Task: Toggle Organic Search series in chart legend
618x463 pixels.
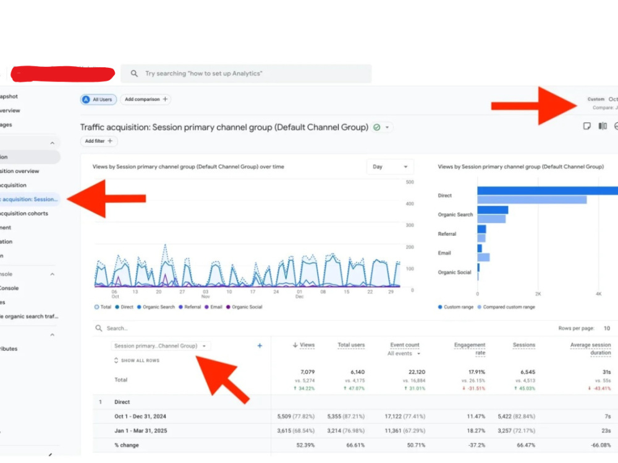Action: [156, 307]
